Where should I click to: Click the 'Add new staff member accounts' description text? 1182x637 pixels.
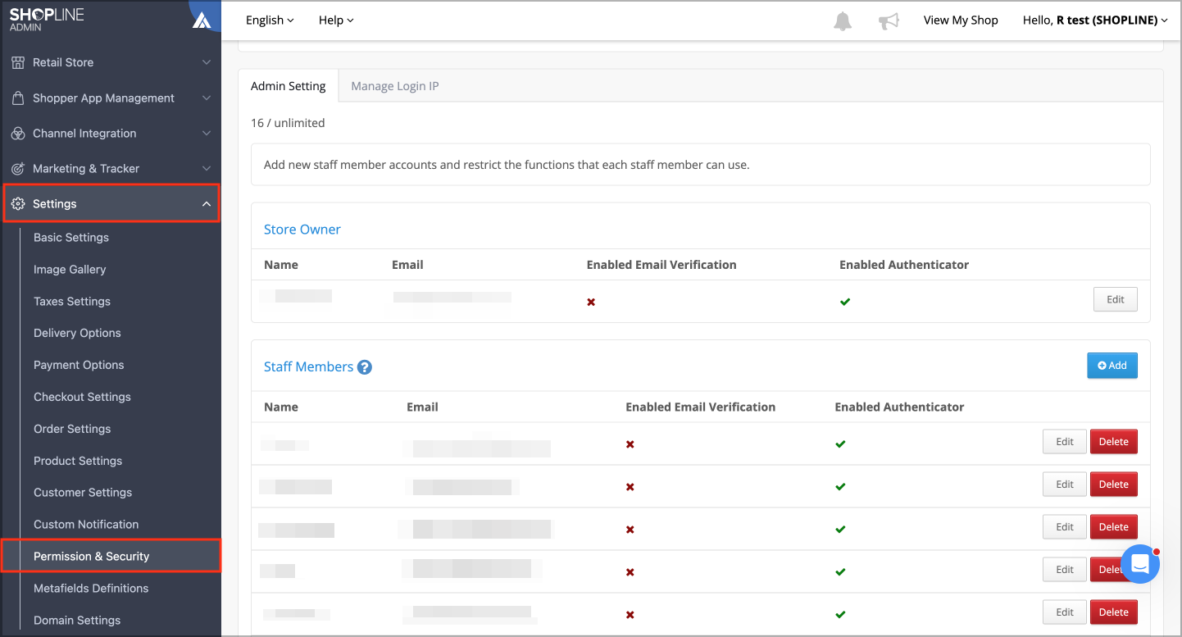(507, 165)
